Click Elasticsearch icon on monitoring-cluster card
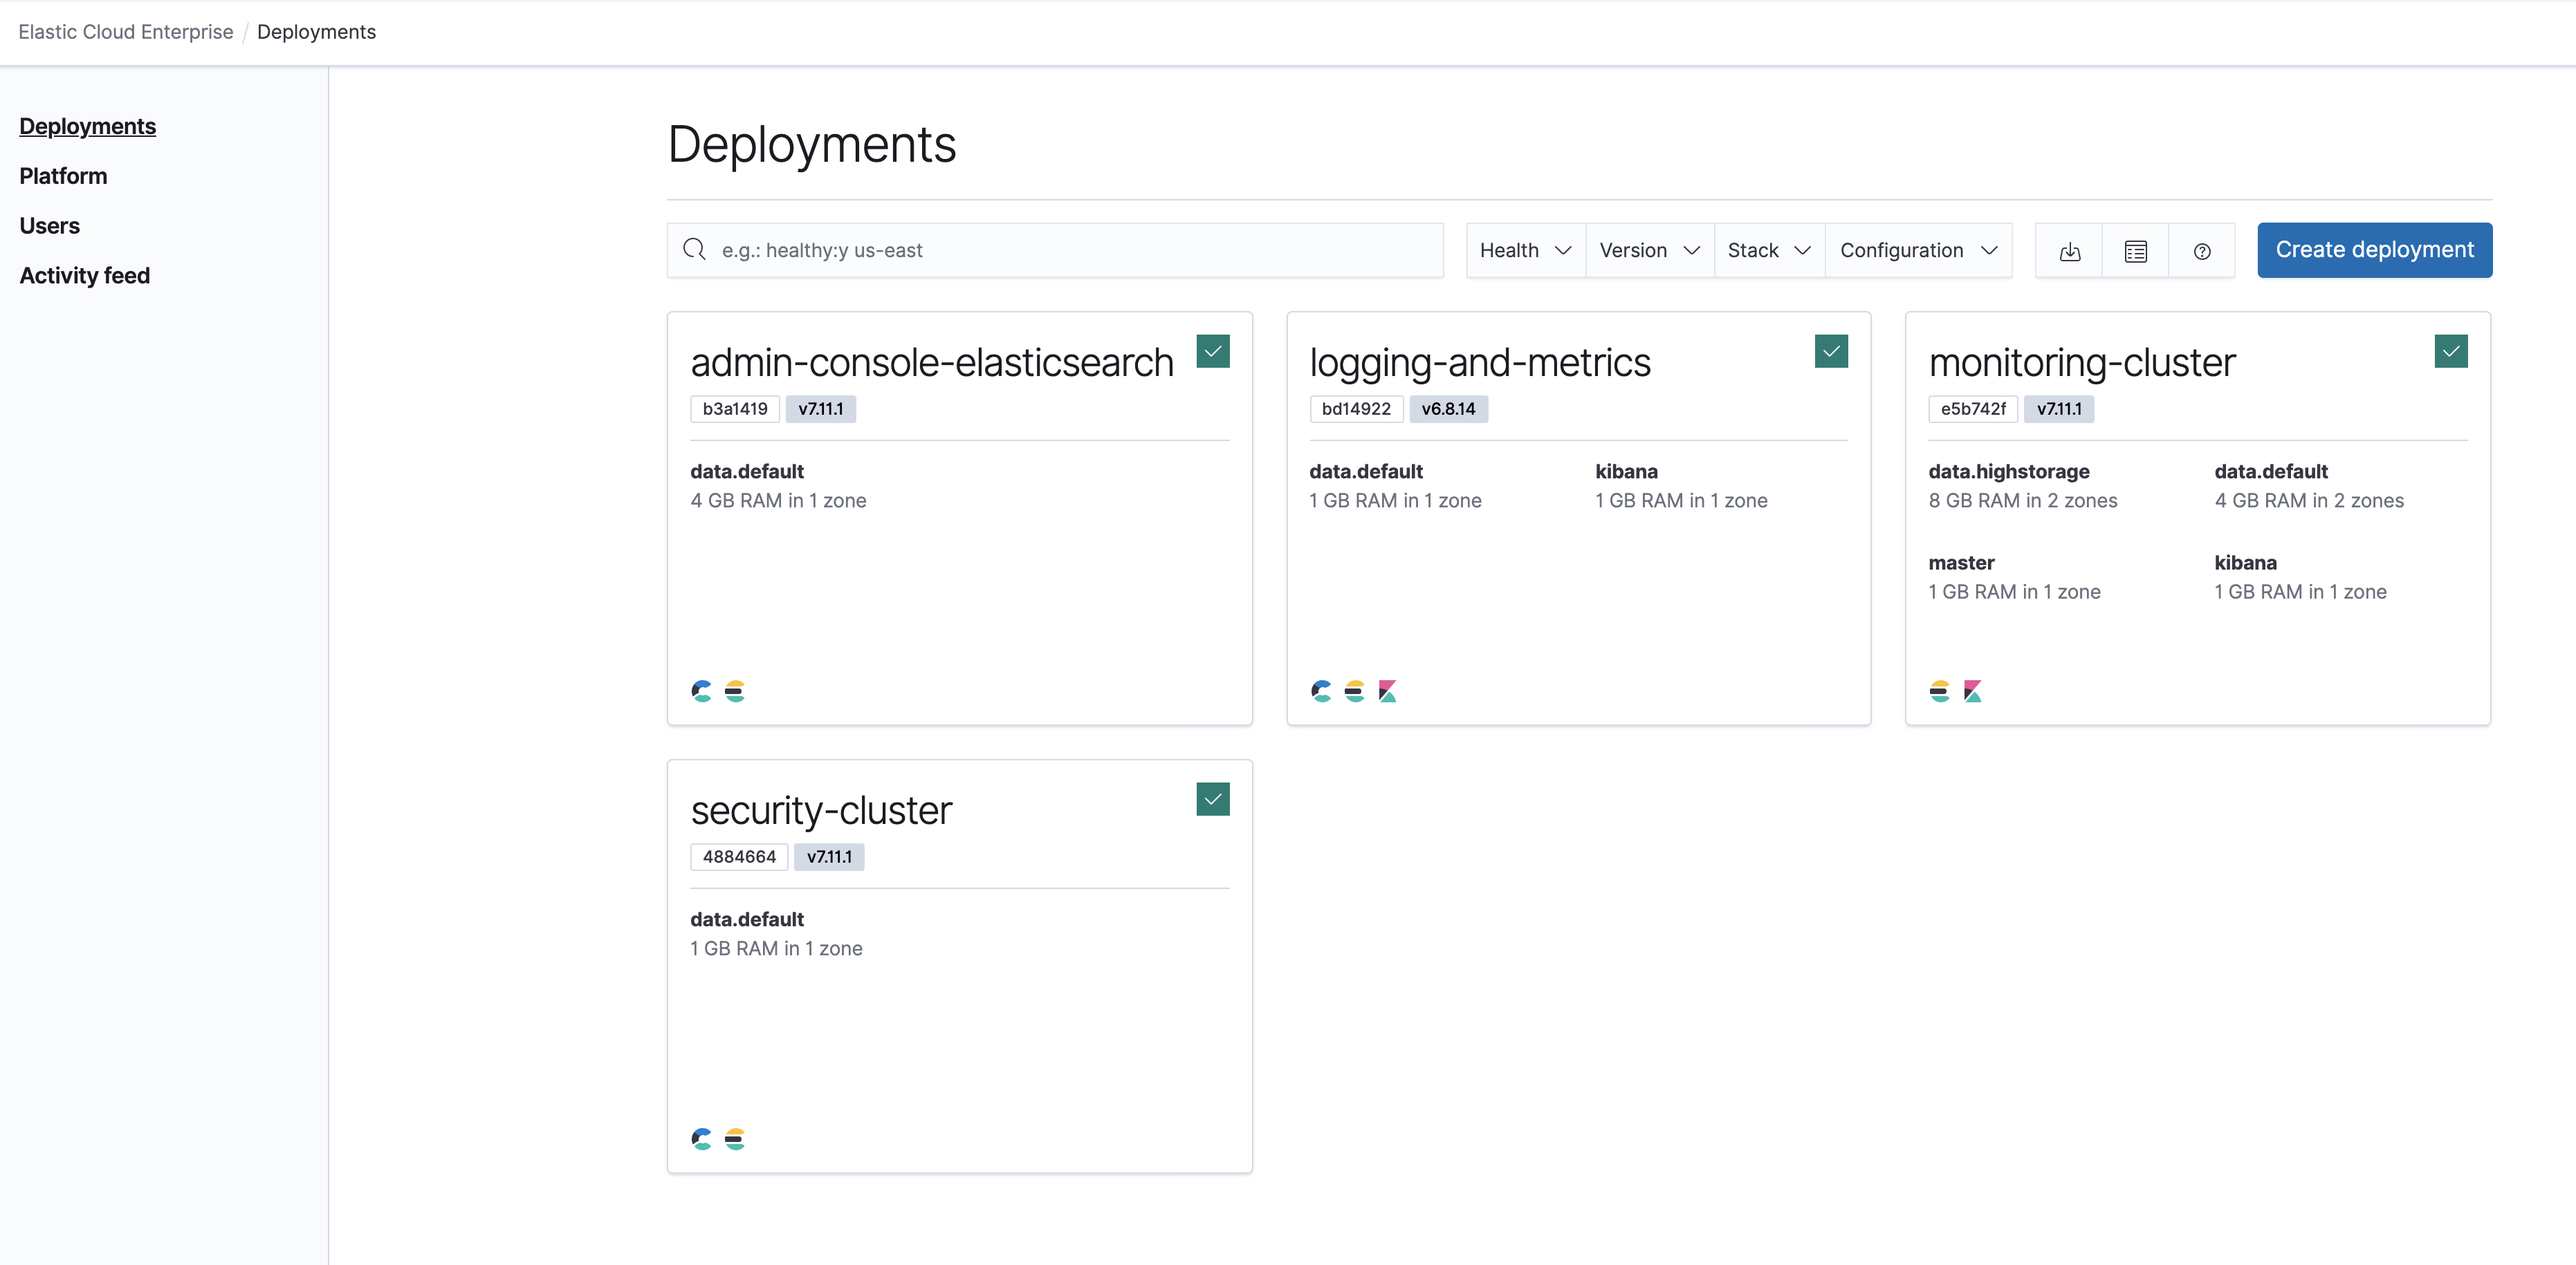 [x=1939, y=691]
